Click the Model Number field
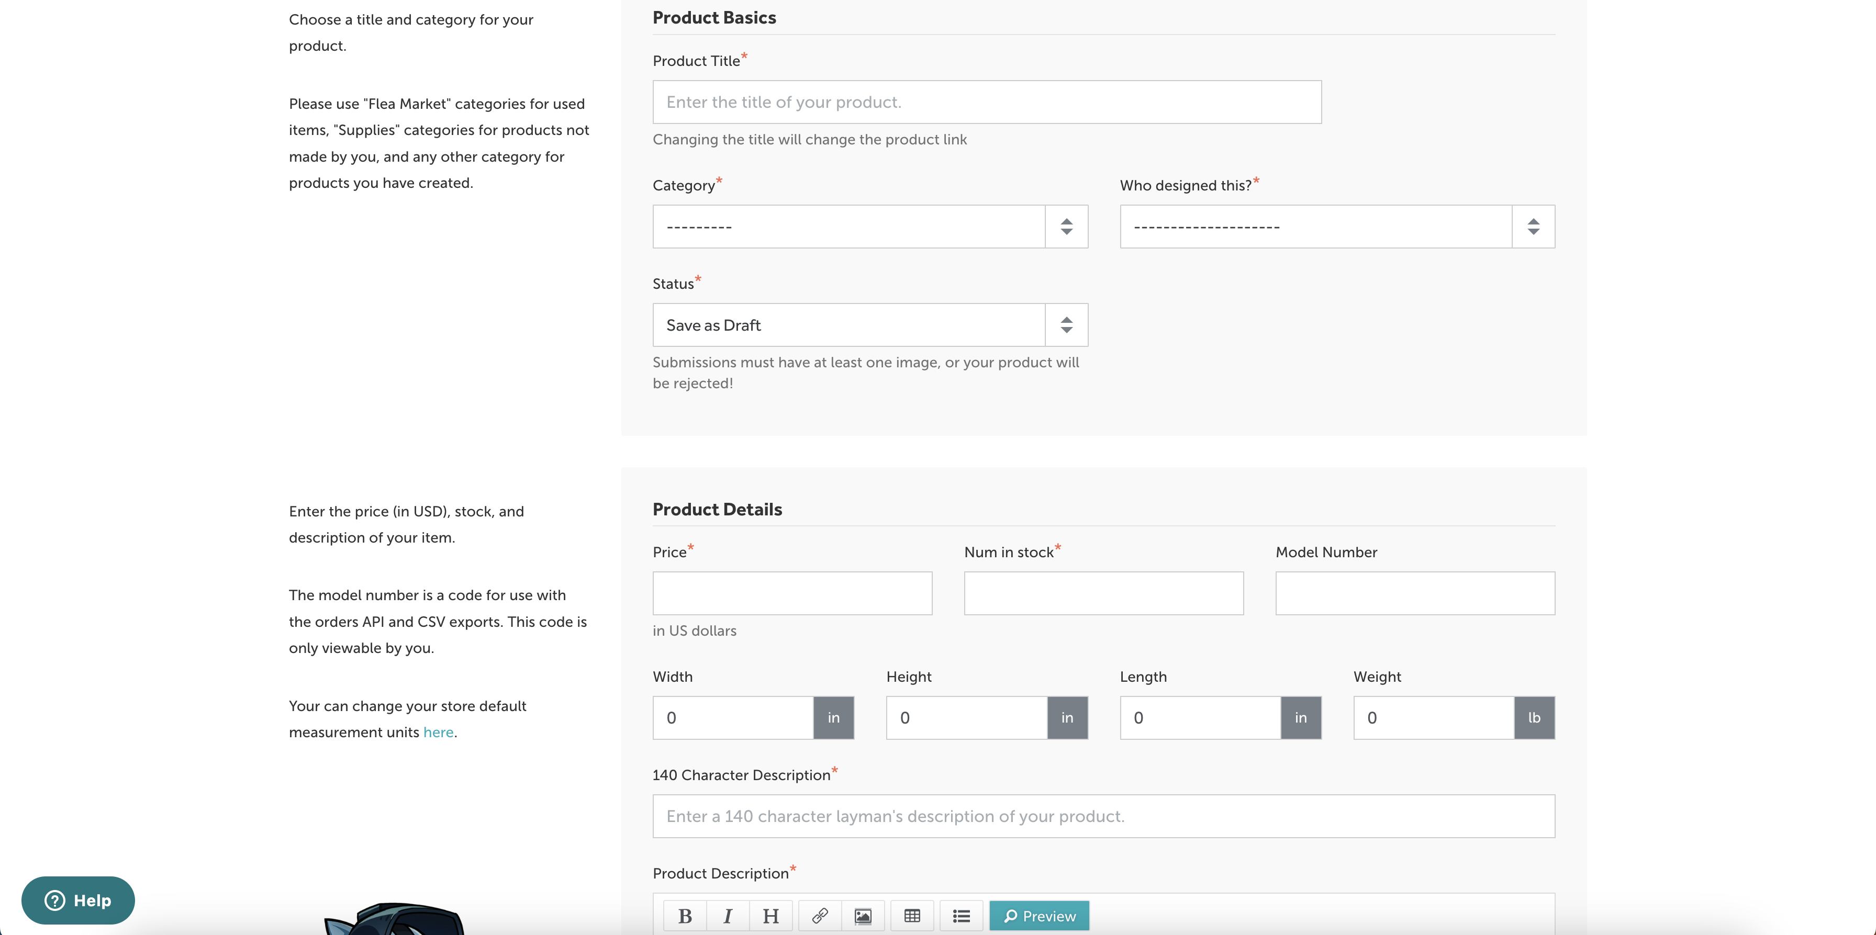1876x935 pixels. pyautogui.click(x=1414, y=593)
